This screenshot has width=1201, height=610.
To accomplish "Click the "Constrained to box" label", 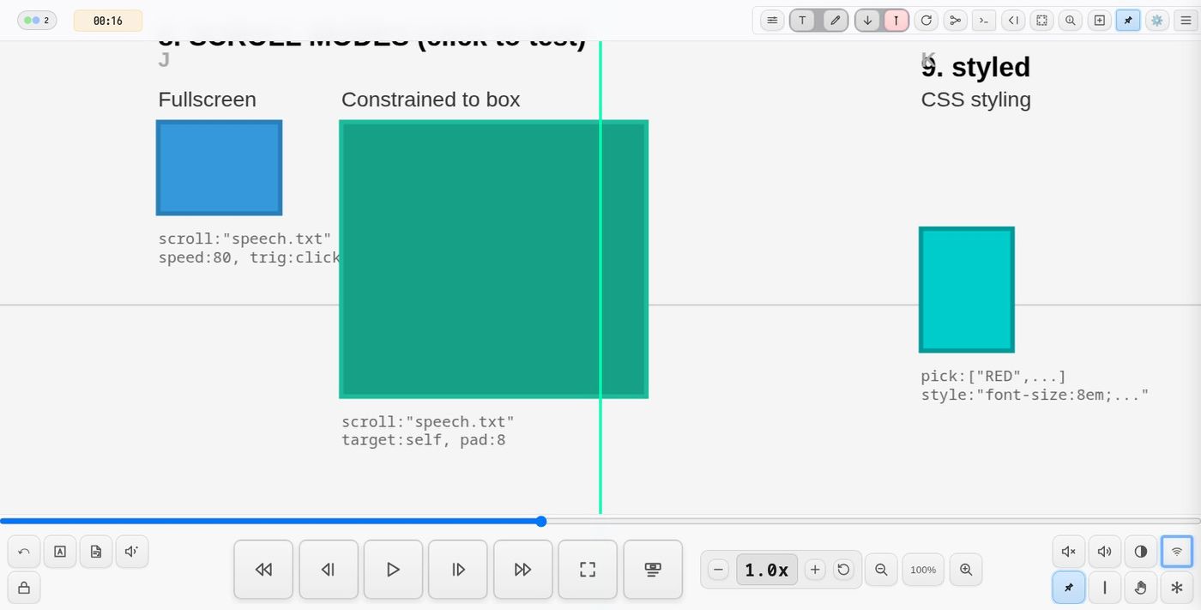I will point(431,100).
